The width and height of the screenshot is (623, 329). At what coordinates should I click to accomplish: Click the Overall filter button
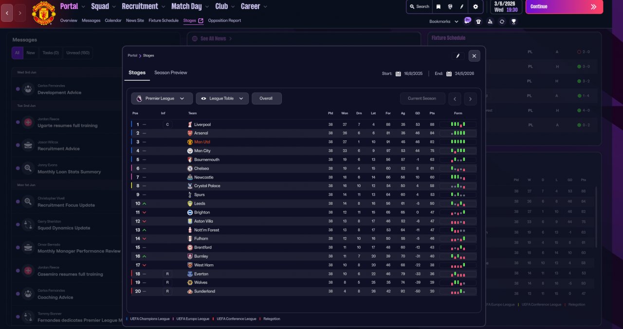click(266, 99)
